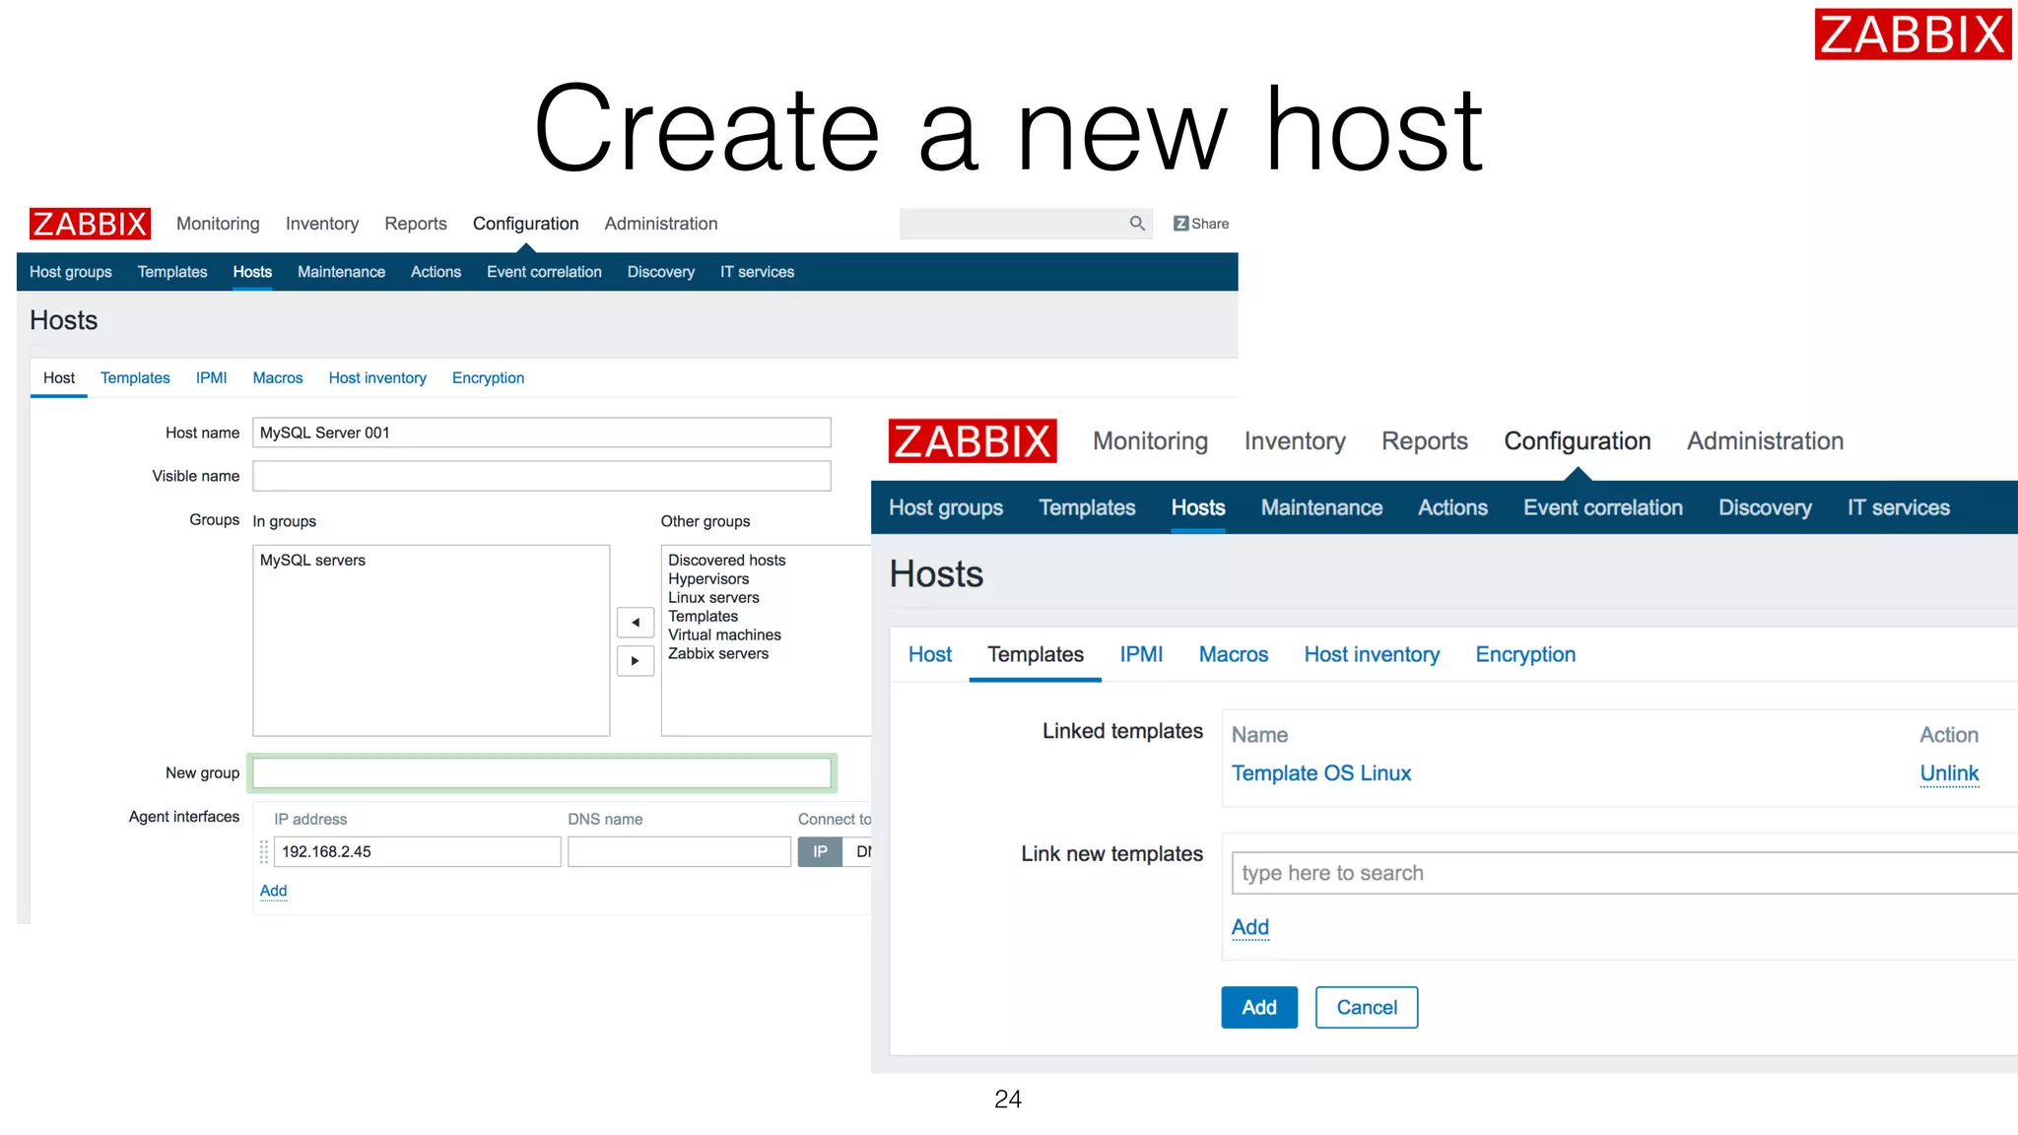
Task: Open Administration menu in right window
Action: [x=1766, y=441]
